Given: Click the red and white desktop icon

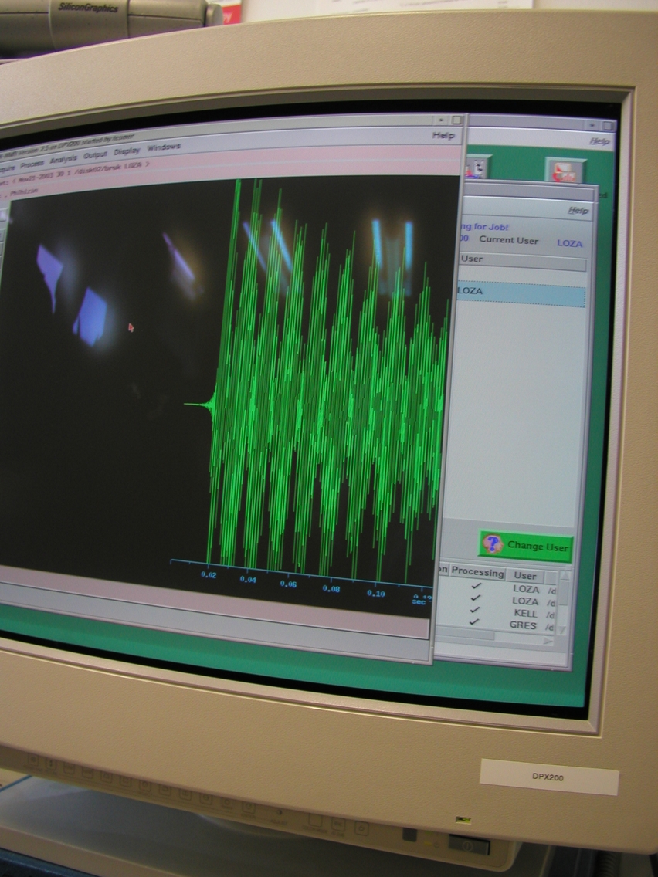Looking at the screenshot, I should click(565, 171).
